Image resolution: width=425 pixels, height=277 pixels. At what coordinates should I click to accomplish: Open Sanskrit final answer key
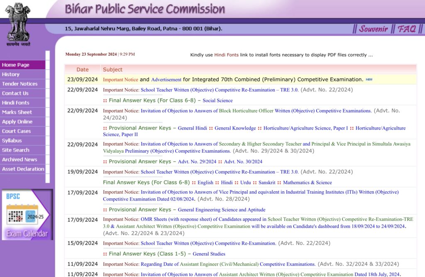267,183
